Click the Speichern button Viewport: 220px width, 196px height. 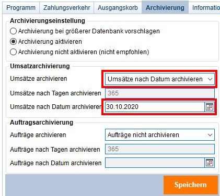191,185
